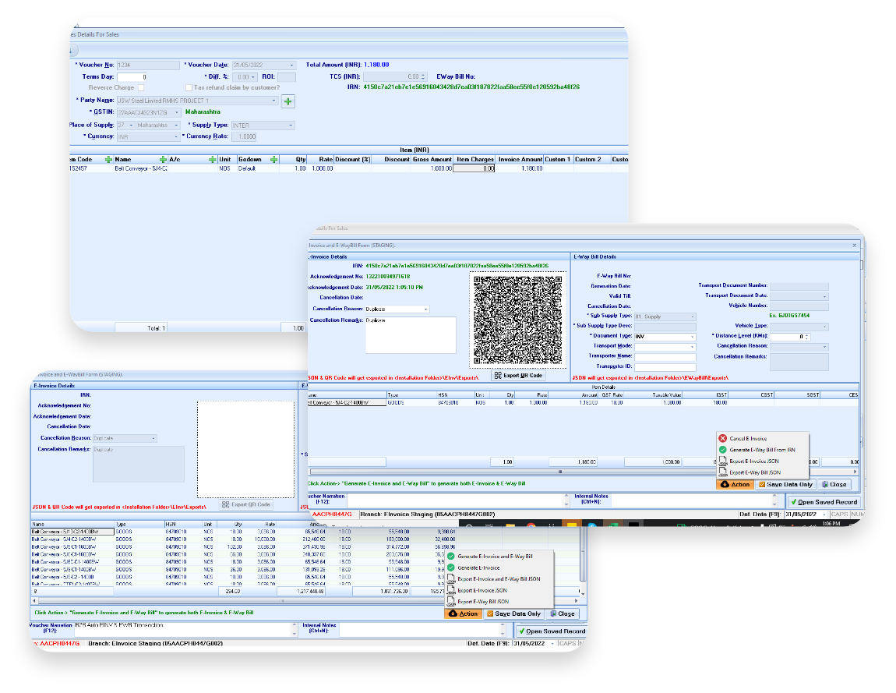Click Save Data Only in lower form
This screenshot has width=896, height=693.
click(513, 613)
